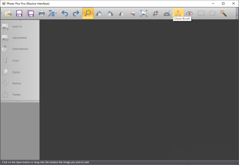
Task: Click the Open file folder icon
Action: (8, 14)
